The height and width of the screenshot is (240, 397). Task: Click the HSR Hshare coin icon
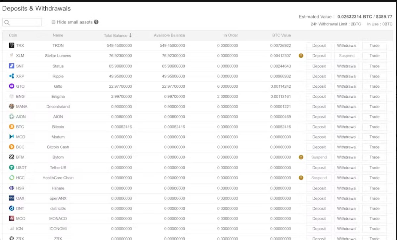(x=12, y=188)
